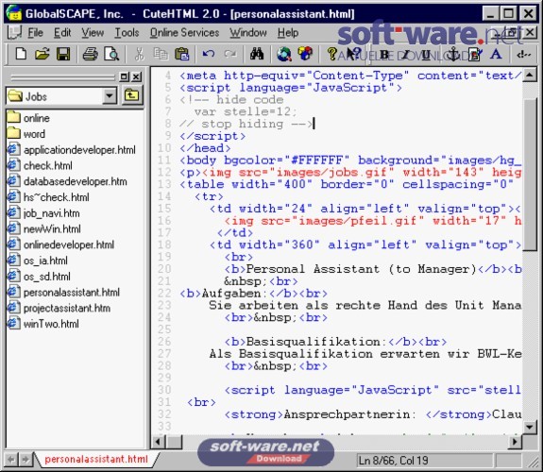543x472 pixels.
Task: Select databasedeveloper.htm in file list
Action: click(67, 181)
